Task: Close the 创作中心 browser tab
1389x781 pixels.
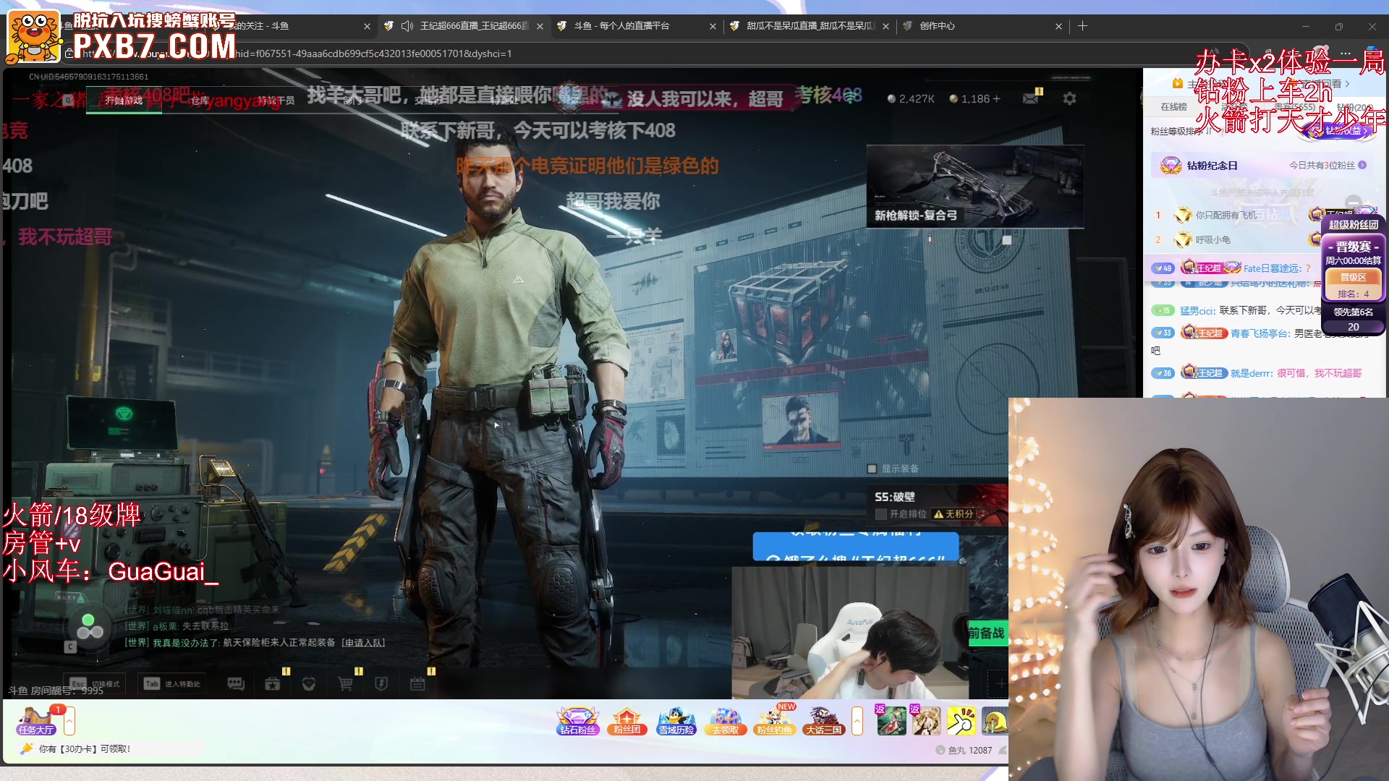Action: coord(1058,26)
